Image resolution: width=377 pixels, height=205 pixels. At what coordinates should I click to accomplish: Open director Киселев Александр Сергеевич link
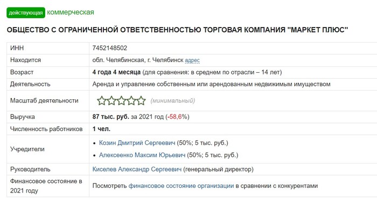point(137,169)
